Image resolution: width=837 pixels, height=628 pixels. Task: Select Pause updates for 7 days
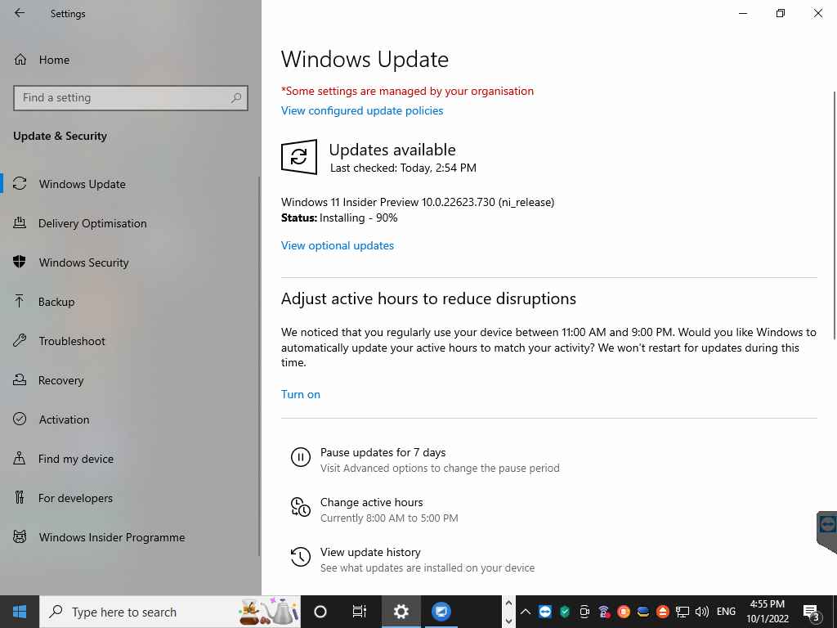pos(383,452)
